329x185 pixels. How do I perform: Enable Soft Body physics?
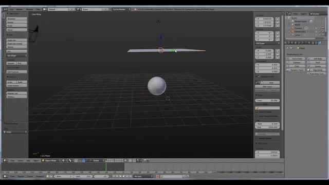pos(317,59)
